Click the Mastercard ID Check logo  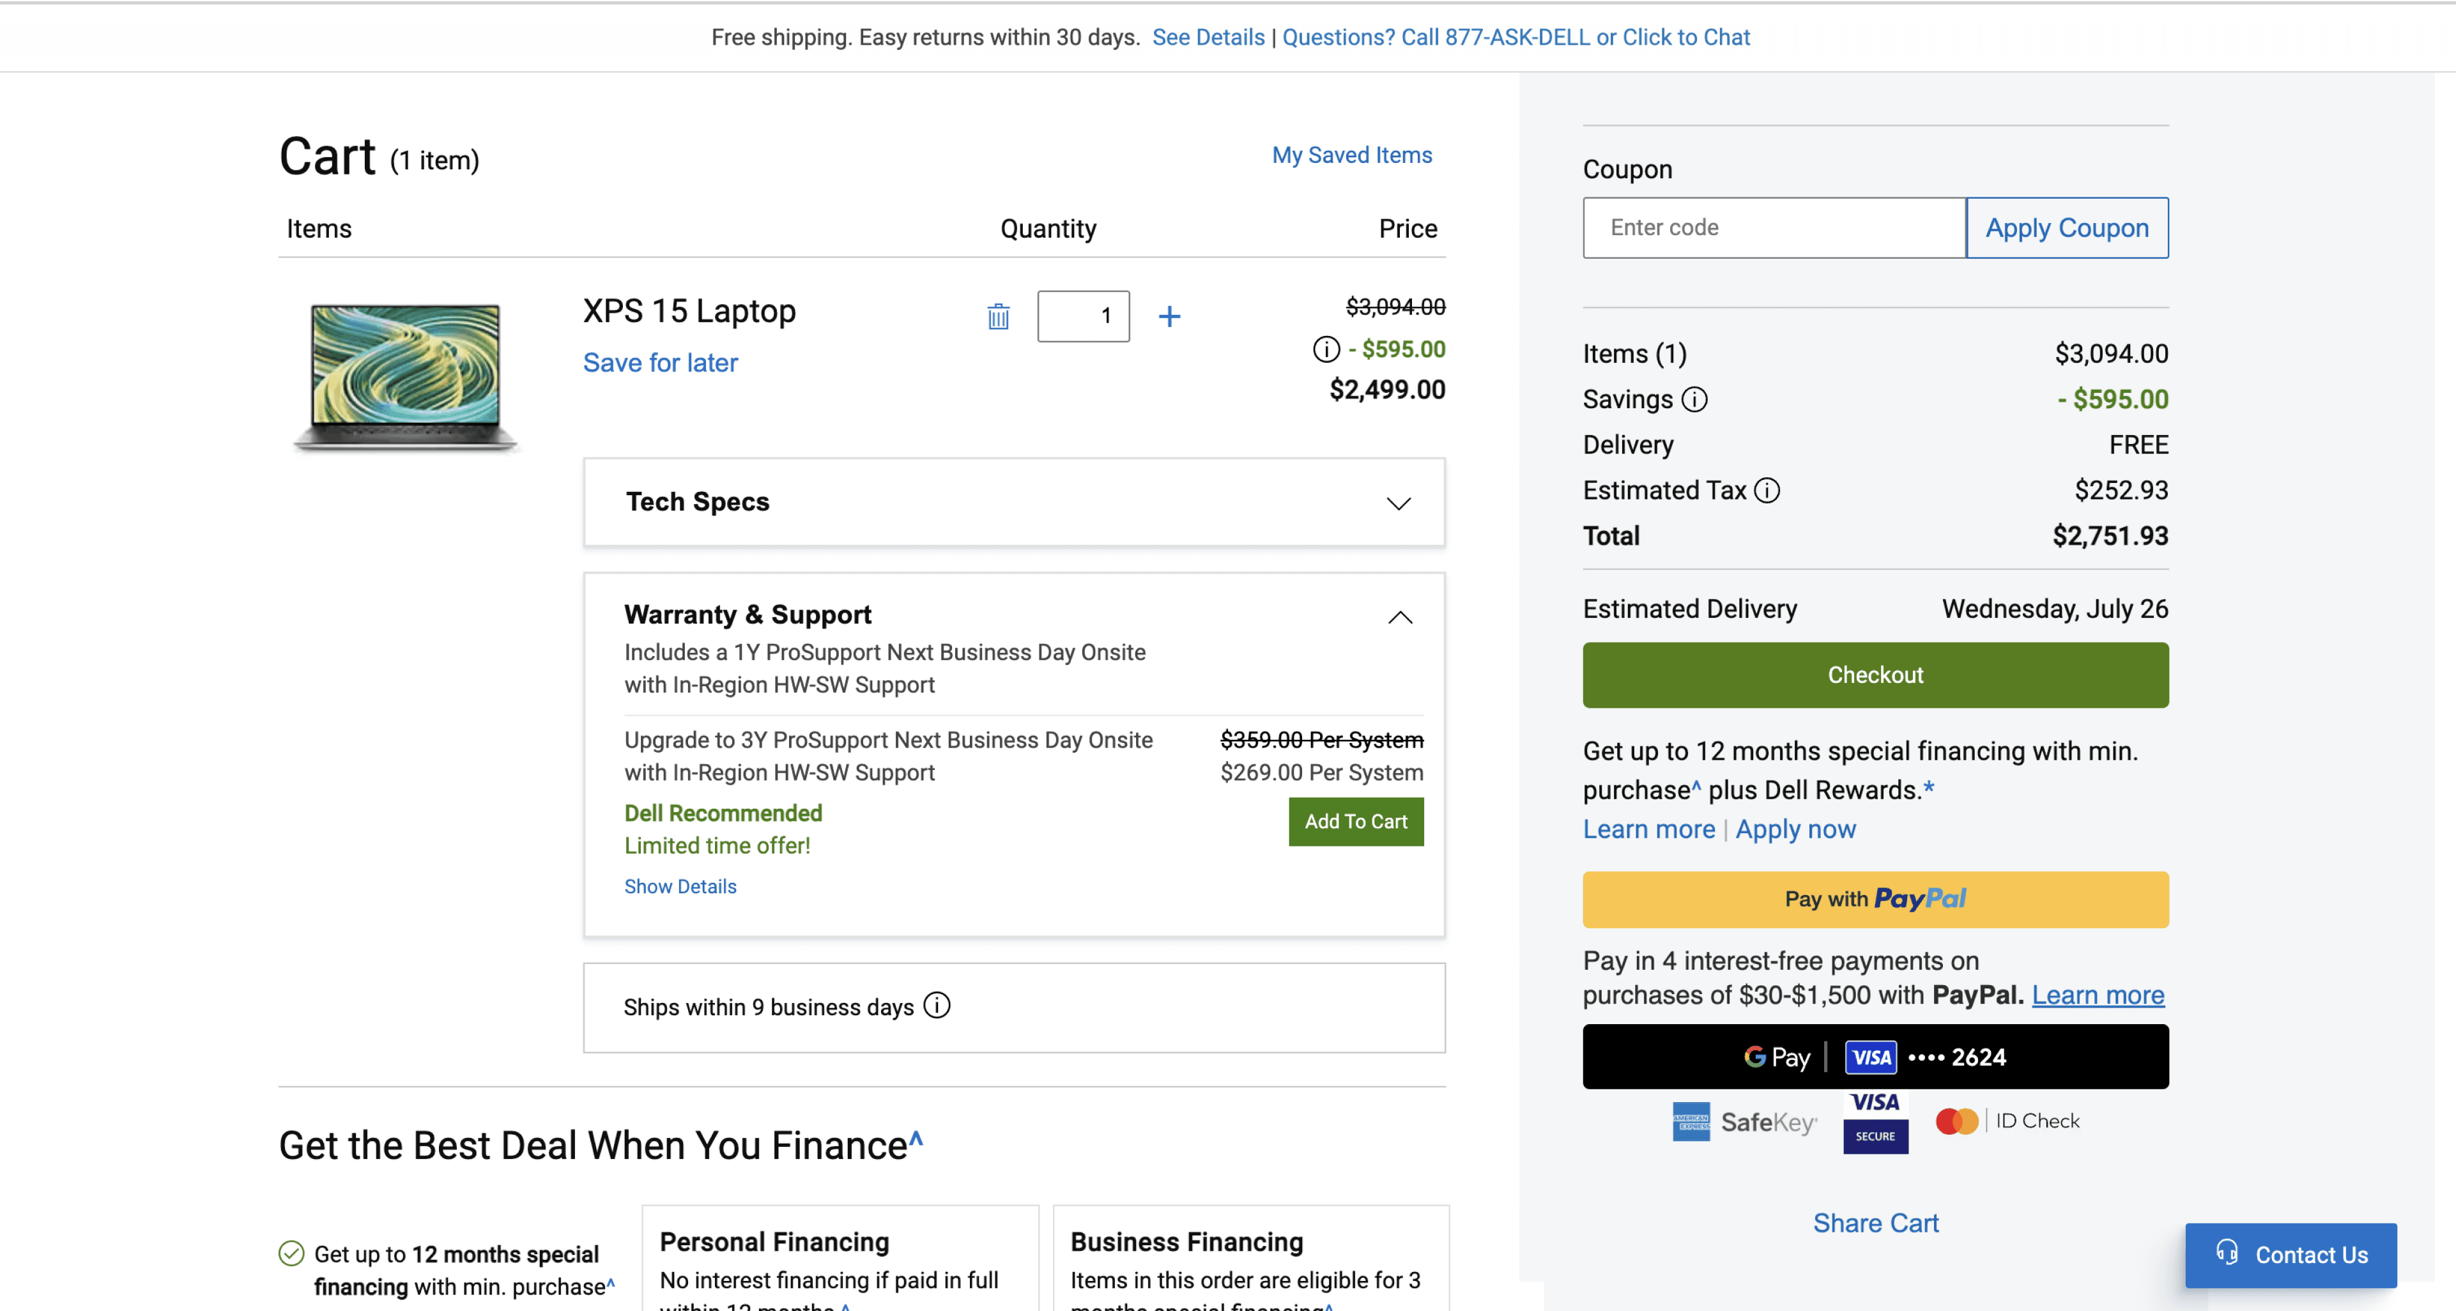tap(2007, 1121)
